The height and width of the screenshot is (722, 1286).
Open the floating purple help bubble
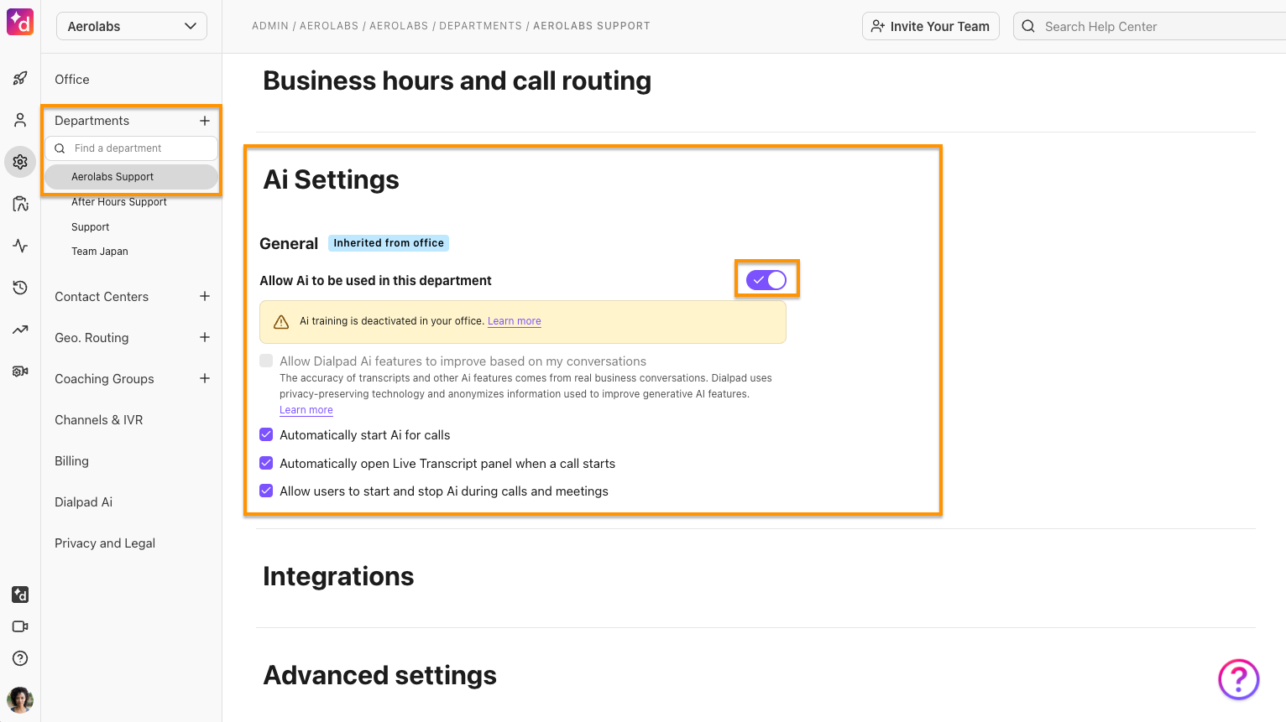[x=1239, y=679]
